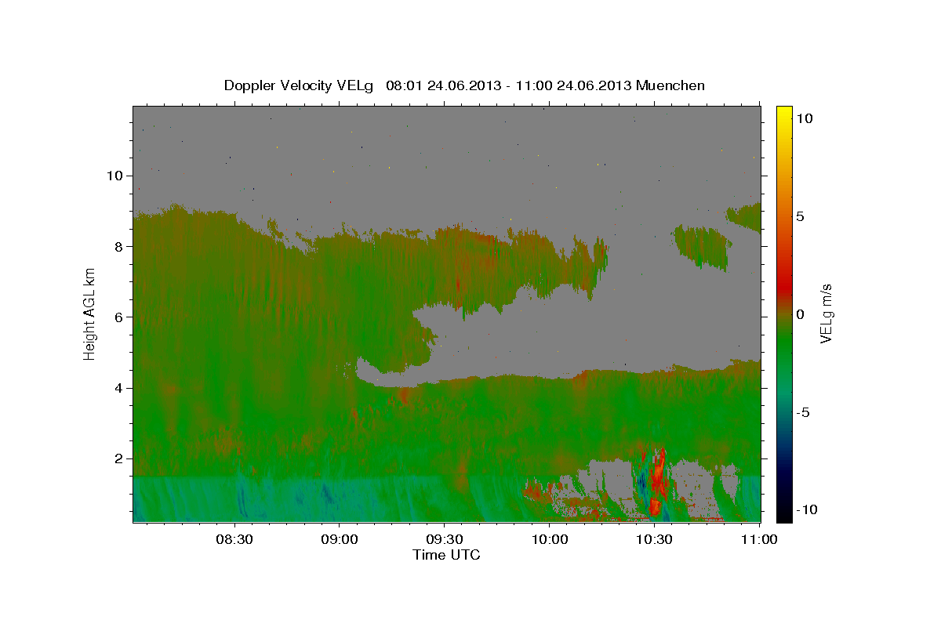Click the colorbar label '0'
The width and height of the screenshot is (941, 627).
(800, 314)
